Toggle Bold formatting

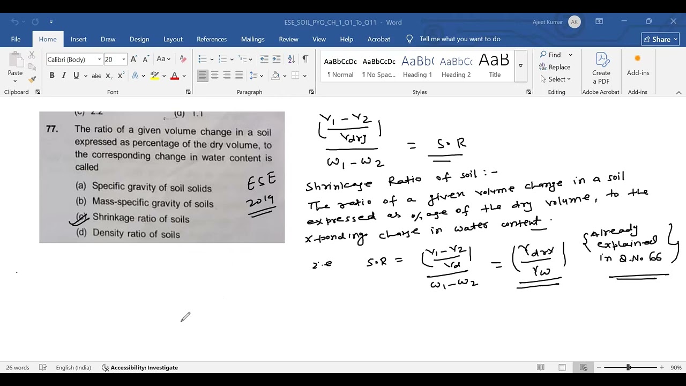tap(52, 76)
